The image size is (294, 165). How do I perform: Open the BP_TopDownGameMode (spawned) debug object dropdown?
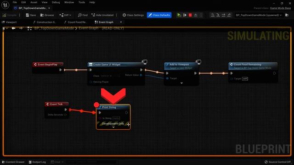259,15
